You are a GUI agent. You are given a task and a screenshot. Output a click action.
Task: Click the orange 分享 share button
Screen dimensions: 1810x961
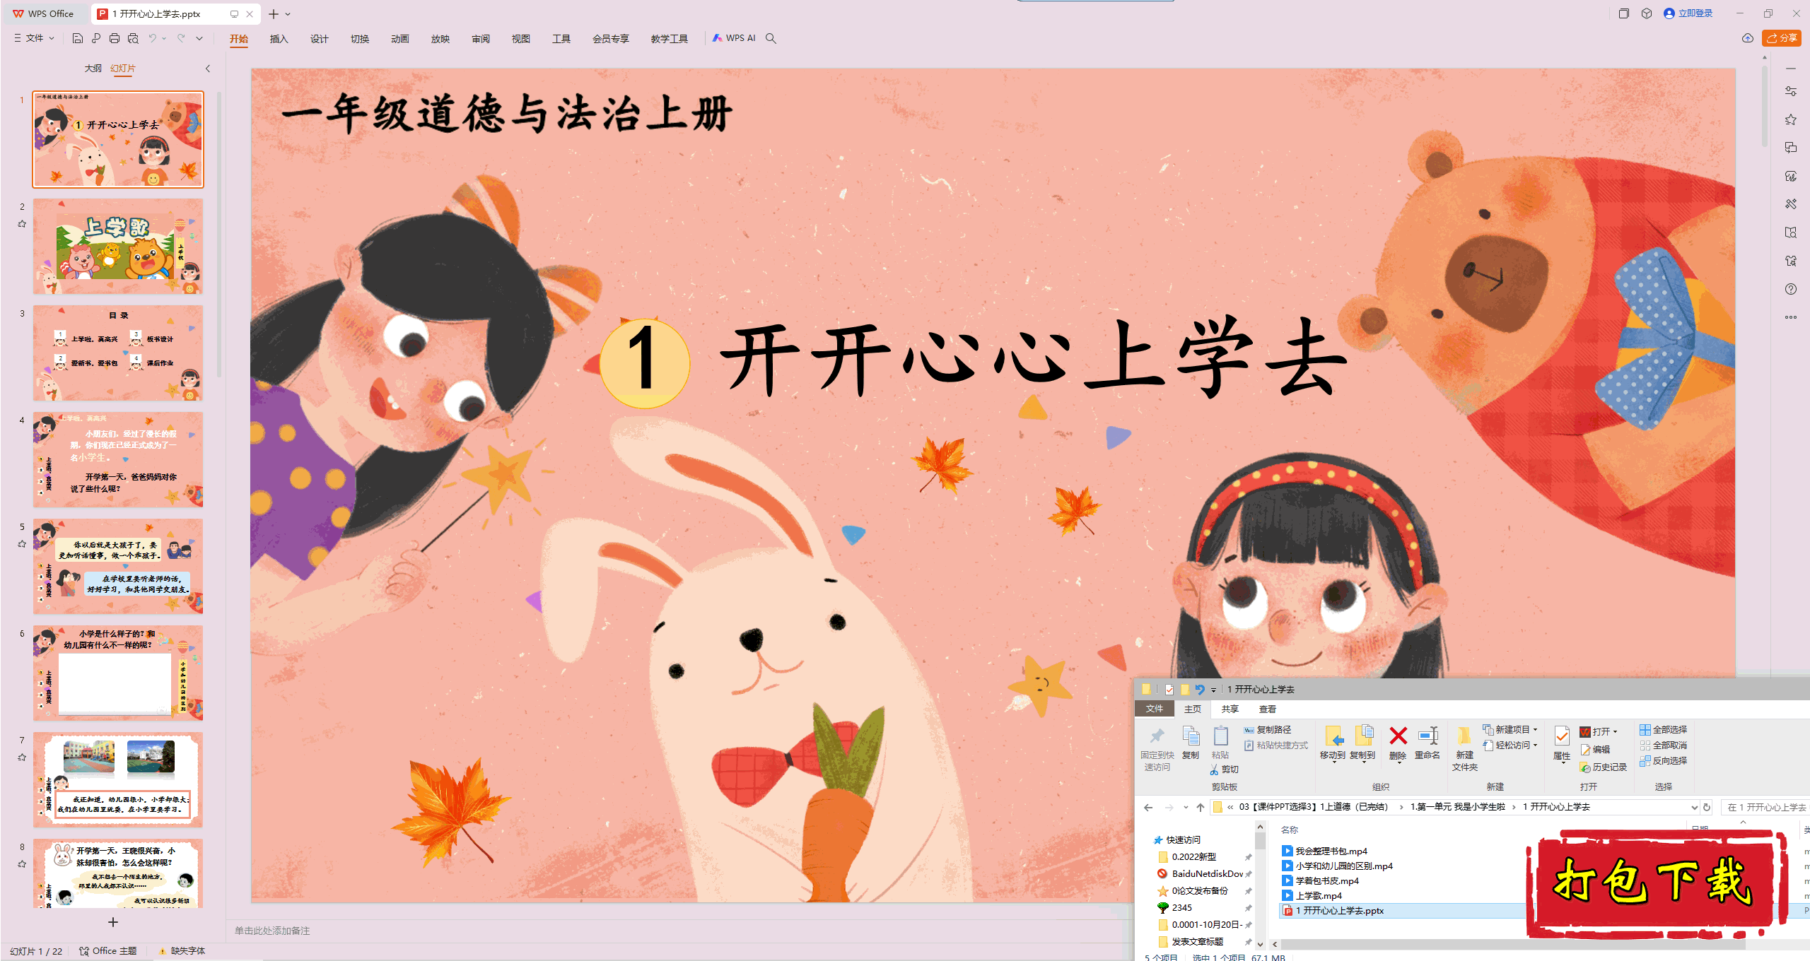click(1782, 38)
